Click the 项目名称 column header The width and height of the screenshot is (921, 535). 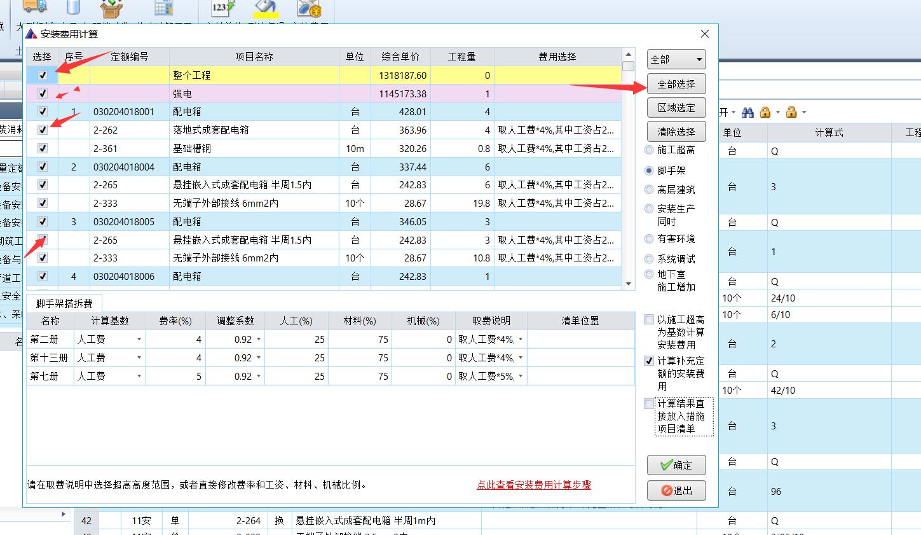point(254,57)
